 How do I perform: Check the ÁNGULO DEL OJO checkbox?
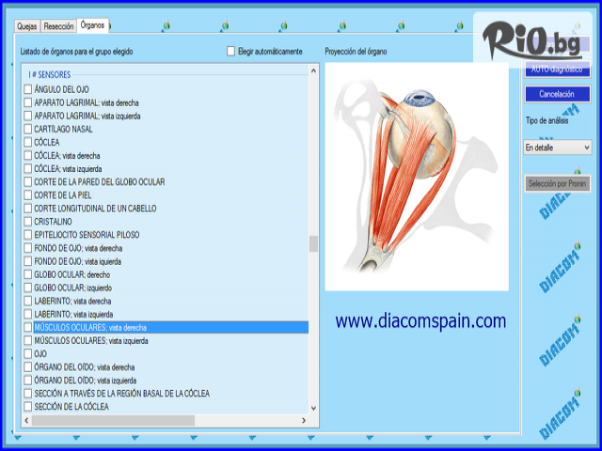[x=27, y=89]
